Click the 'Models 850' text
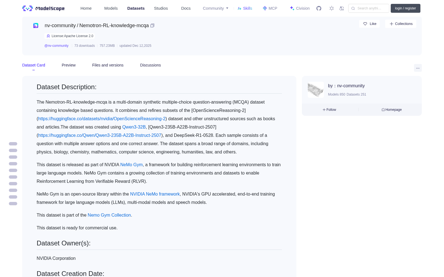The height and width of the screenshot is (277, 444). (337, 94)
